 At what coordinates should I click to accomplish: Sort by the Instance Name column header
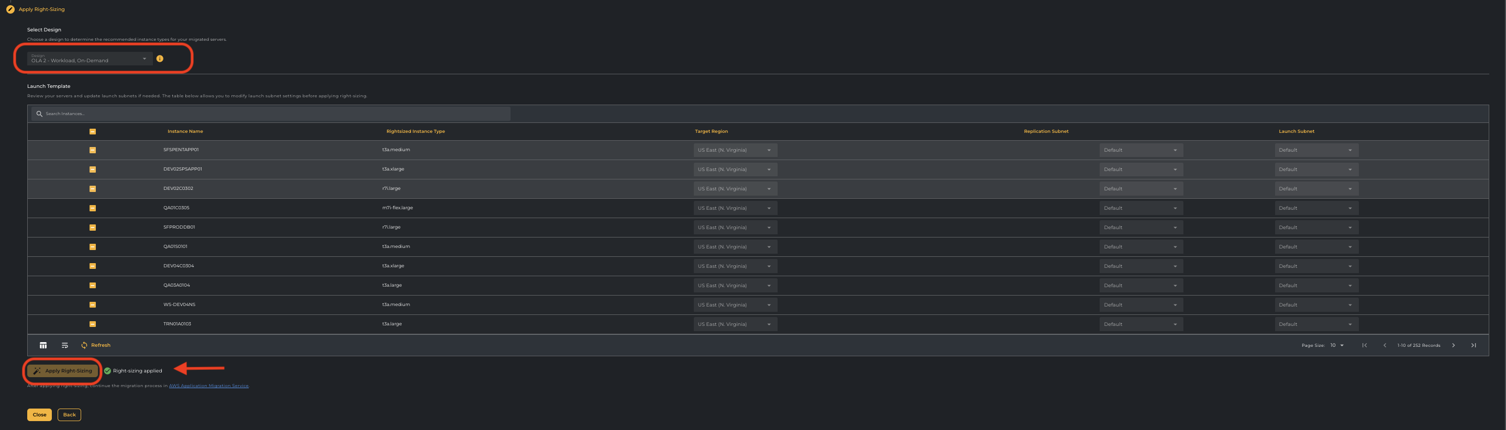click(185, 131)
